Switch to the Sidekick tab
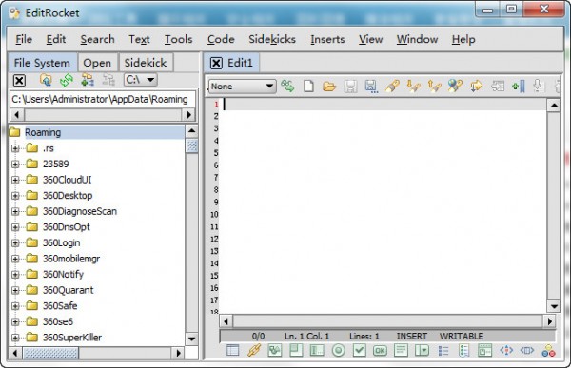This screenshot has height=368, width=571. (146, 63)
